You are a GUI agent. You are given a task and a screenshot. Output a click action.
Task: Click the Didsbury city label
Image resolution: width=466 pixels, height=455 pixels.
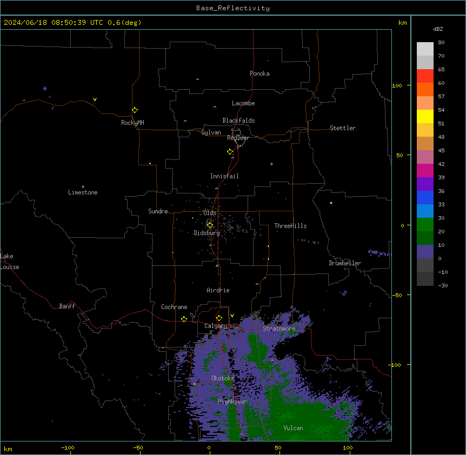(207, 233)
